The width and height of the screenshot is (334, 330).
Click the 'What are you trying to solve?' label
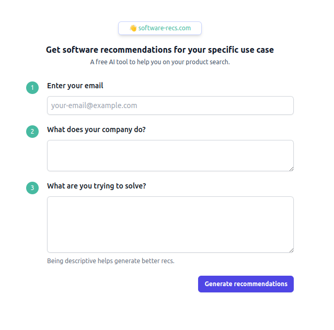[x=96, y=186]
